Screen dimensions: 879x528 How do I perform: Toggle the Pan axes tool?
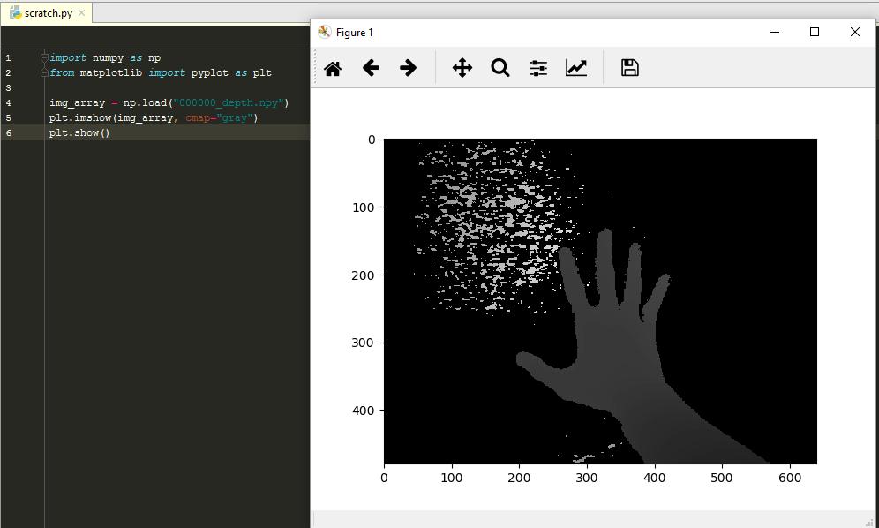462,68
